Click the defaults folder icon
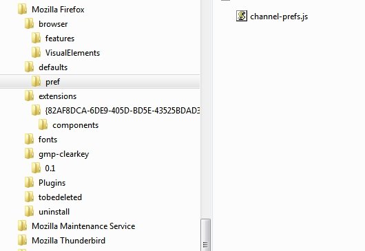This screenshot has height=251, width=365. pos(30,67)
